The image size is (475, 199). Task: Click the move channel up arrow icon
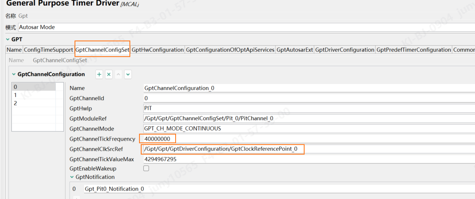pos(119,74)
